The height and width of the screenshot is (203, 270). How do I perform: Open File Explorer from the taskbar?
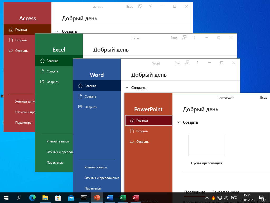point(45,198)
